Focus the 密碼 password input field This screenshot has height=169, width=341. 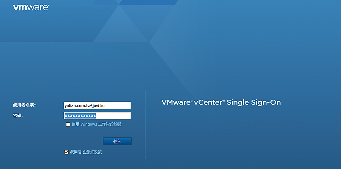coord(97,116)
